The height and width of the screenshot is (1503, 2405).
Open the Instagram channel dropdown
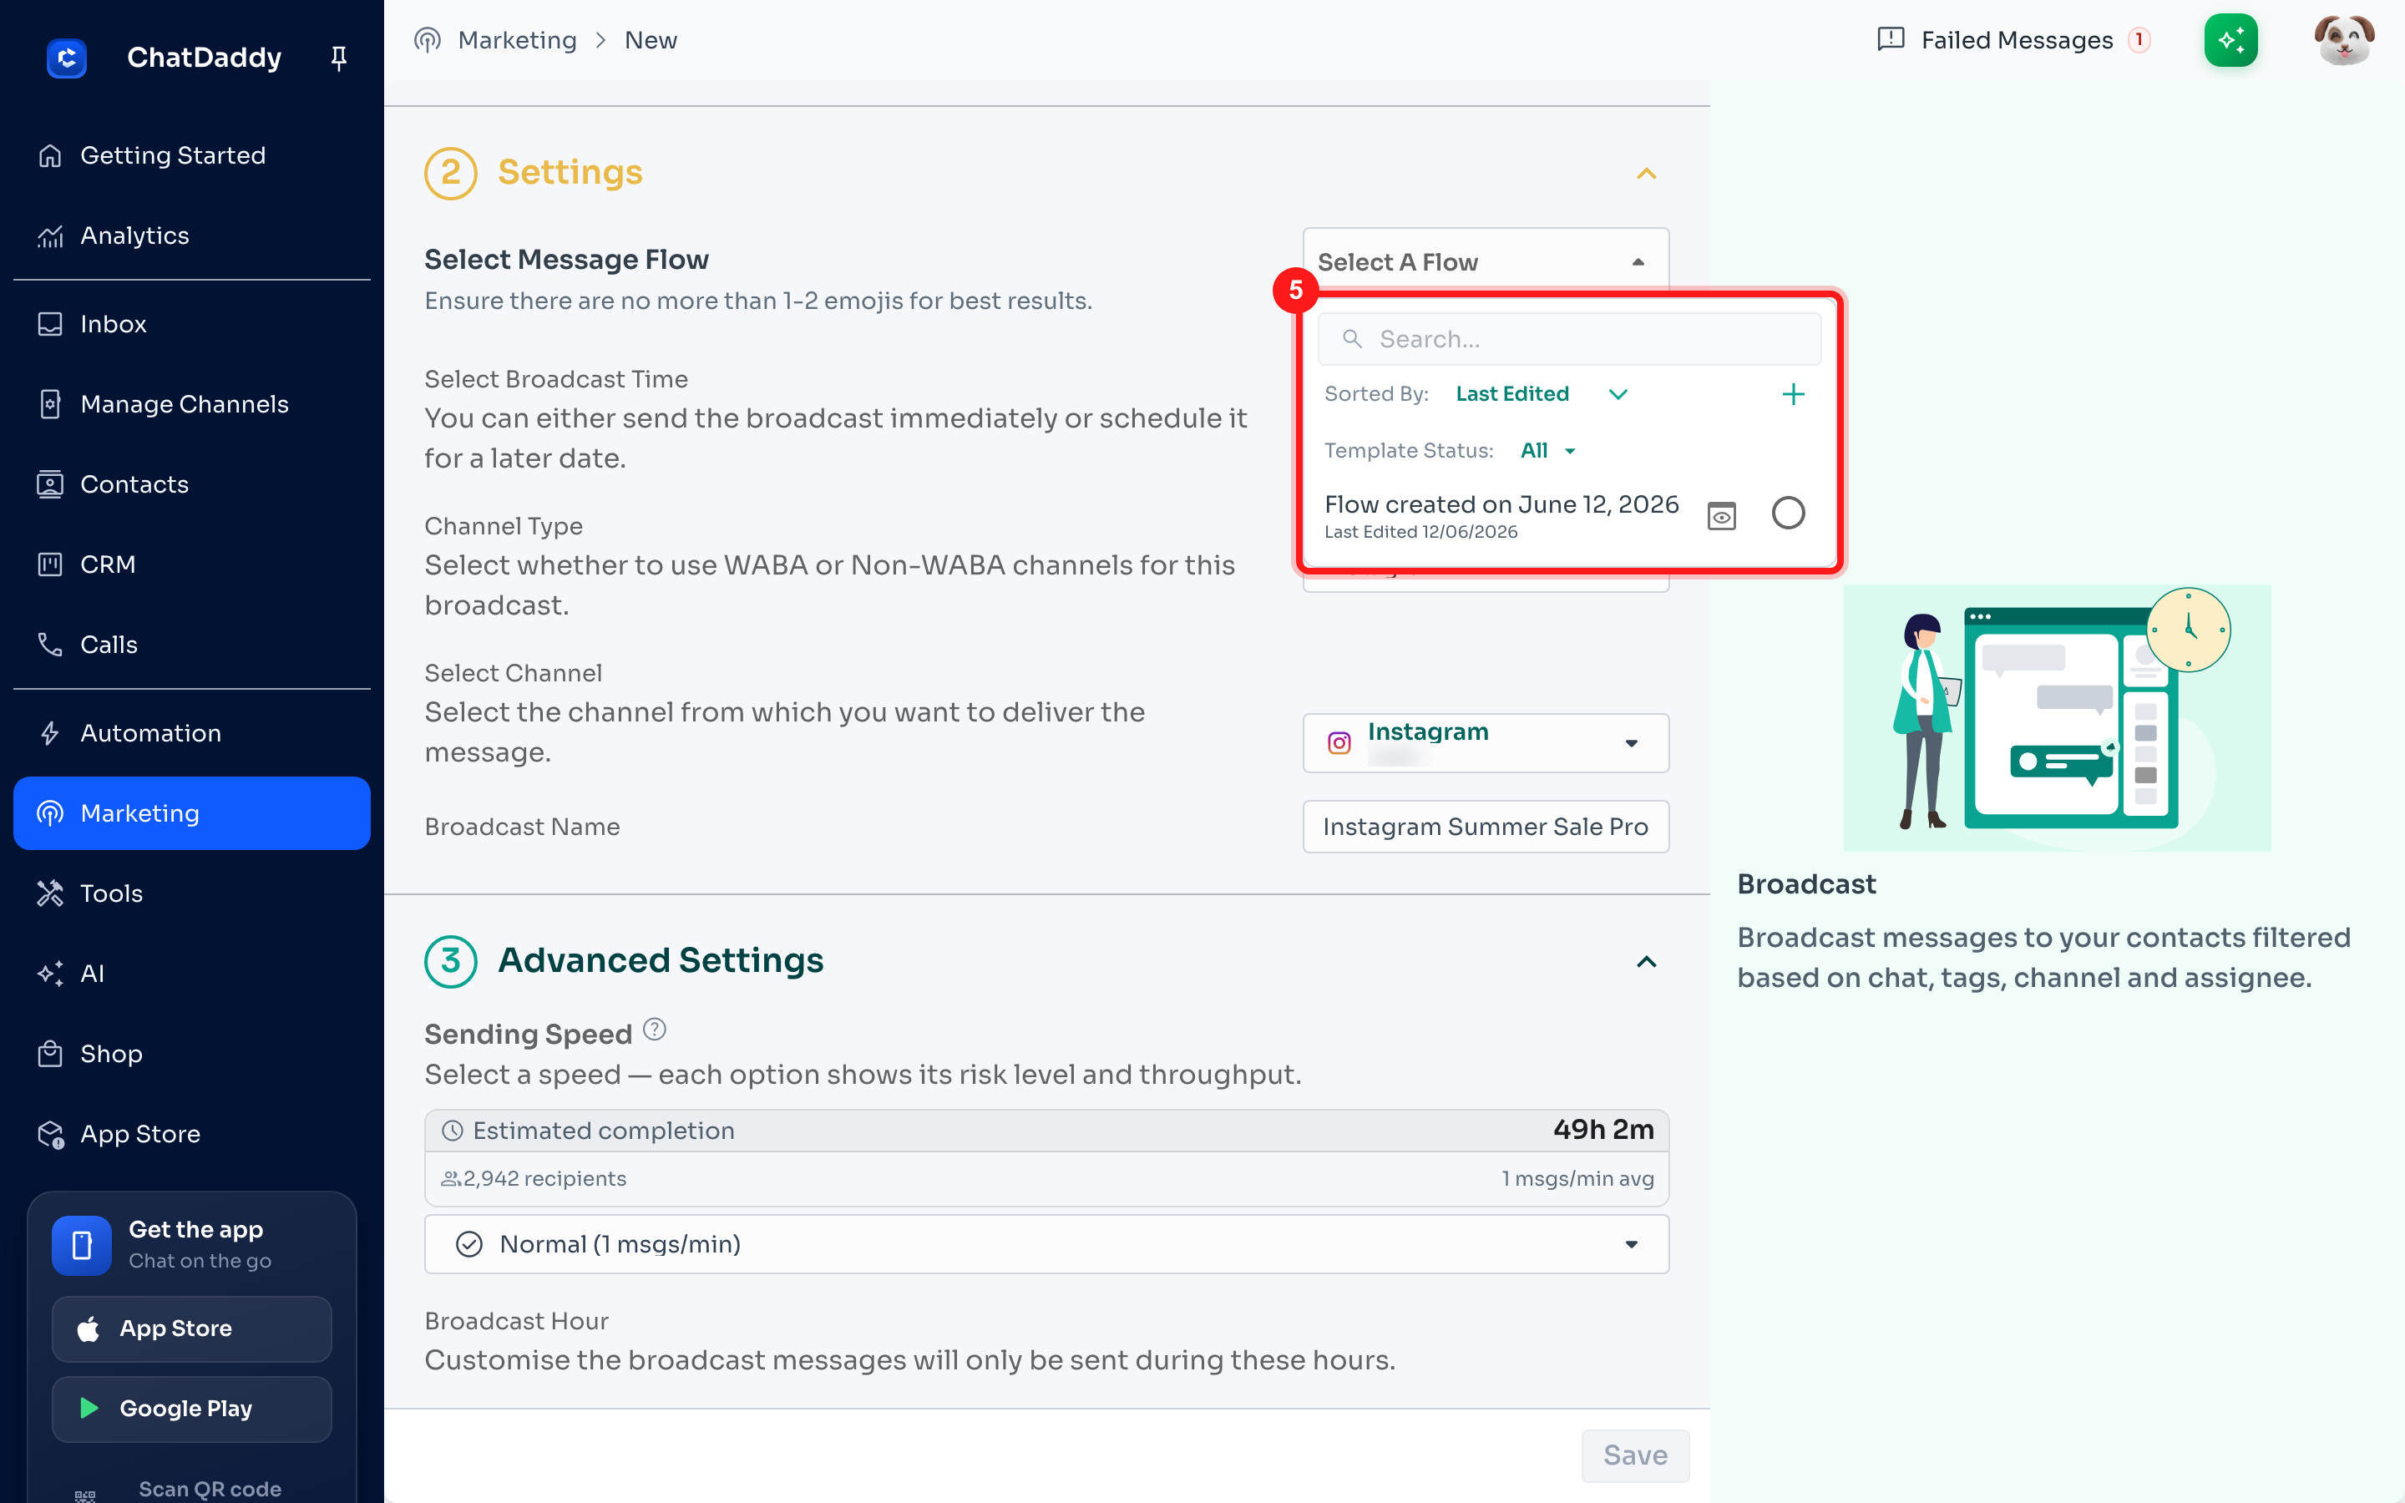[x=1486, y=742]
